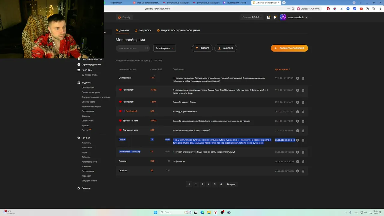Click the heart icon beside the 3 333 donation
This screenshot has width=384, height=216.
(120, 90)
